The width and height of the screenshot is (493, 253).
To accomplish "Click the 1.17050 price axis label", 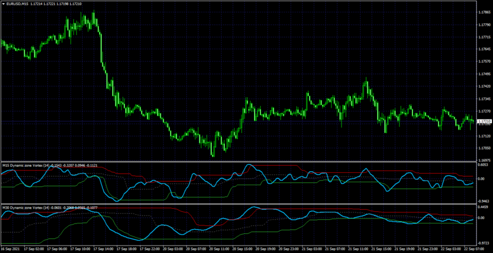I will tap(484, 148).
